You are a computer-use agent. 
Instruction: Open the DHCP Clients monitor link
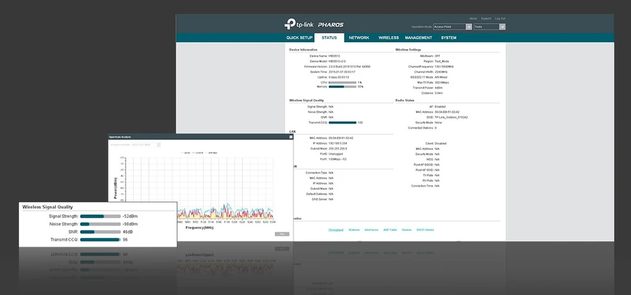point(426,230)
